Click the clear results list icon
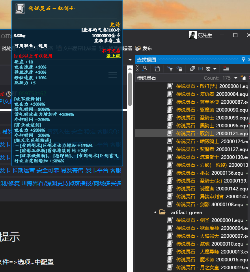The height and width of the screenshot is (272, 250). 226,69
